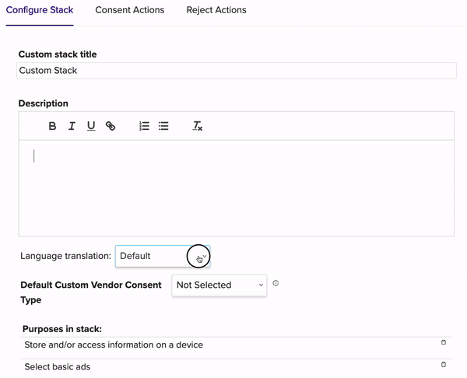
Task: Apply bulleted list formatting
Action: point(163,126)
